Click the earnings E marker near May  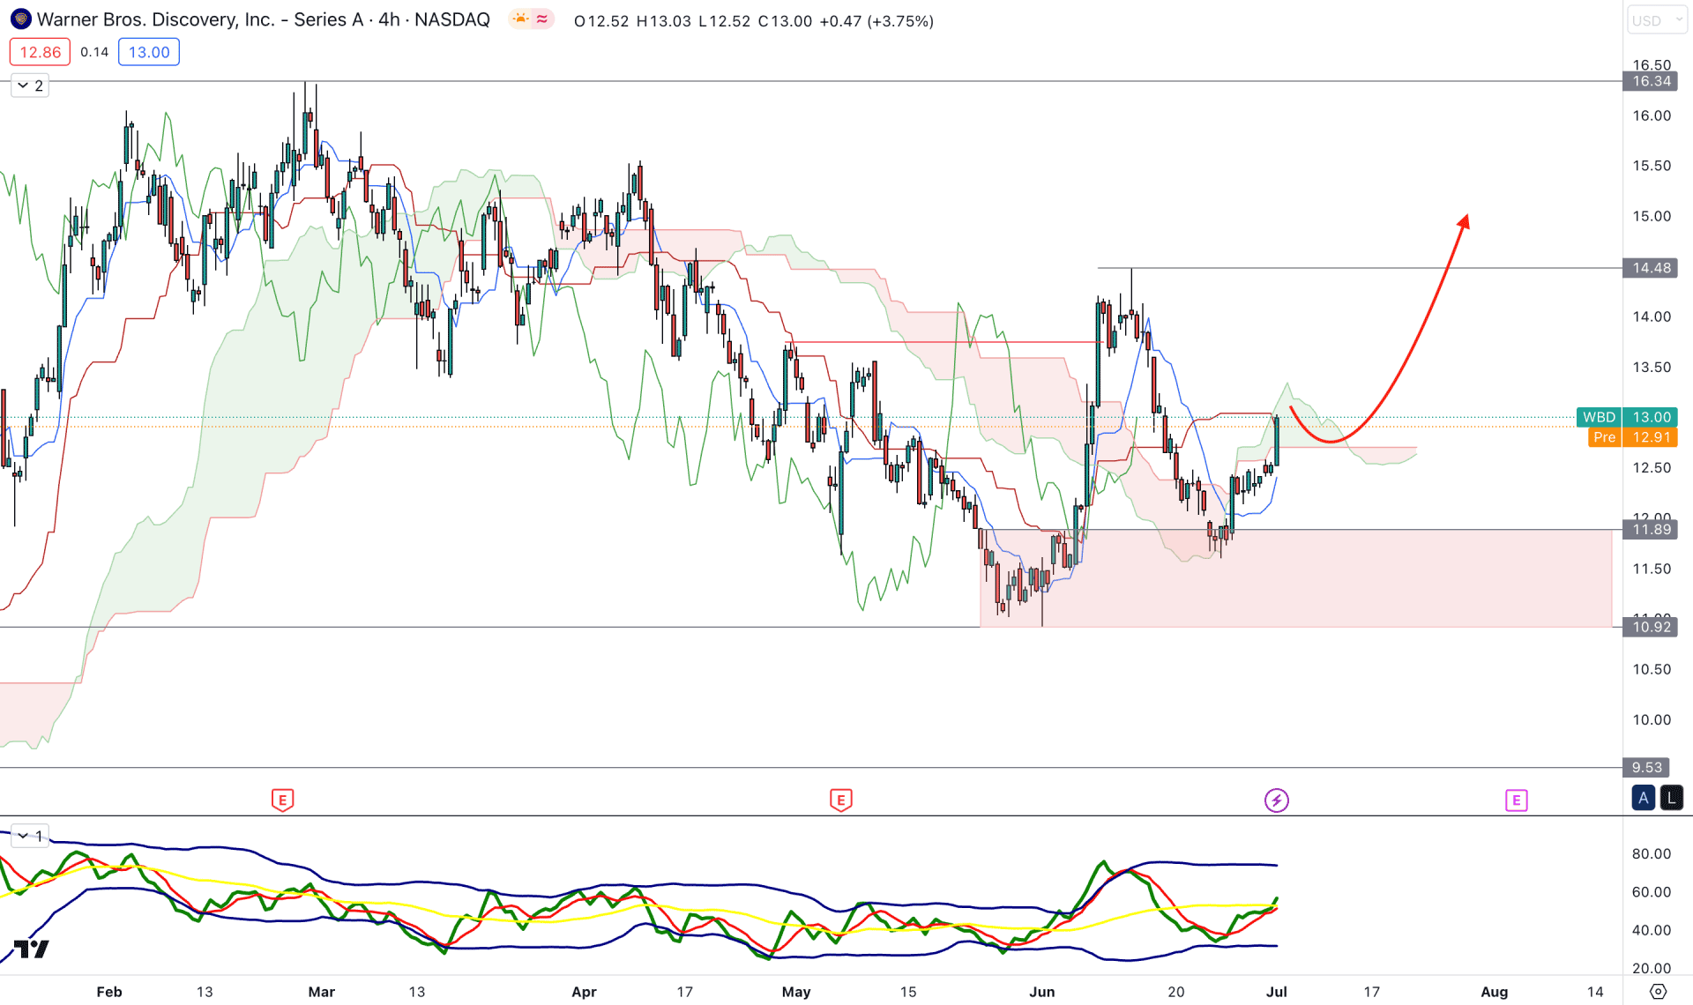840,800
